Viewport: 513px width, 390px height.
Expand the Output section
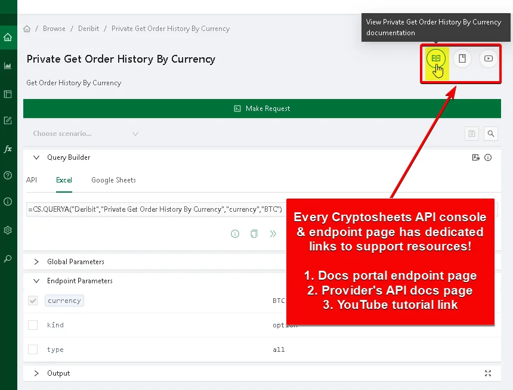36,373
